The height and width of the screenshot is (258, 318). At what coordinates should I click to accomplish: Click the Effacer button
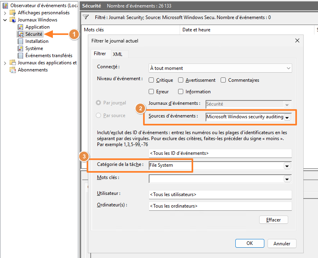point(273,220)
